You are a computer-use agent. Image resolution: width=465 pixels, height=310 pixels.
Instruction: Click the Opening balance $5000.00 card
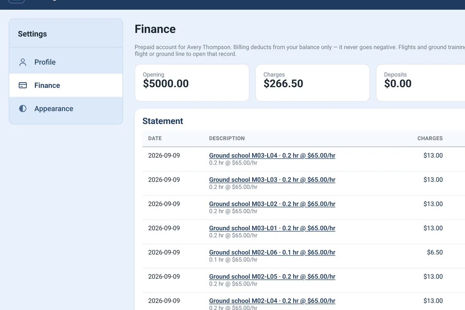pos(192,83)
